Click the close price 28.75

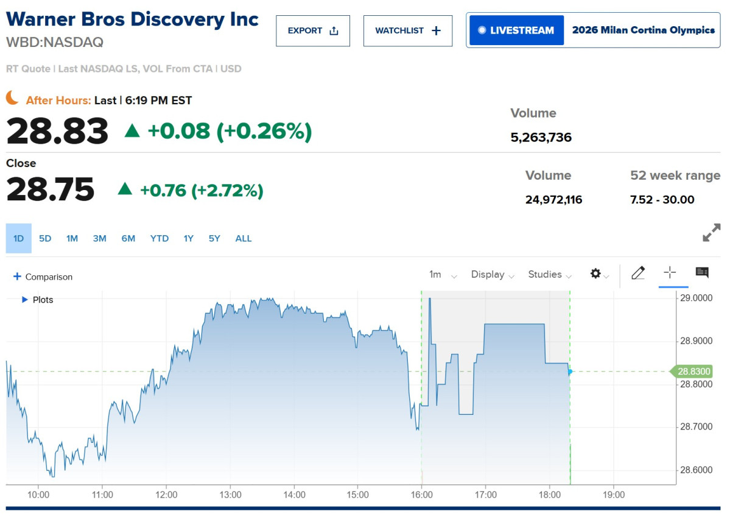pos(51,189)
